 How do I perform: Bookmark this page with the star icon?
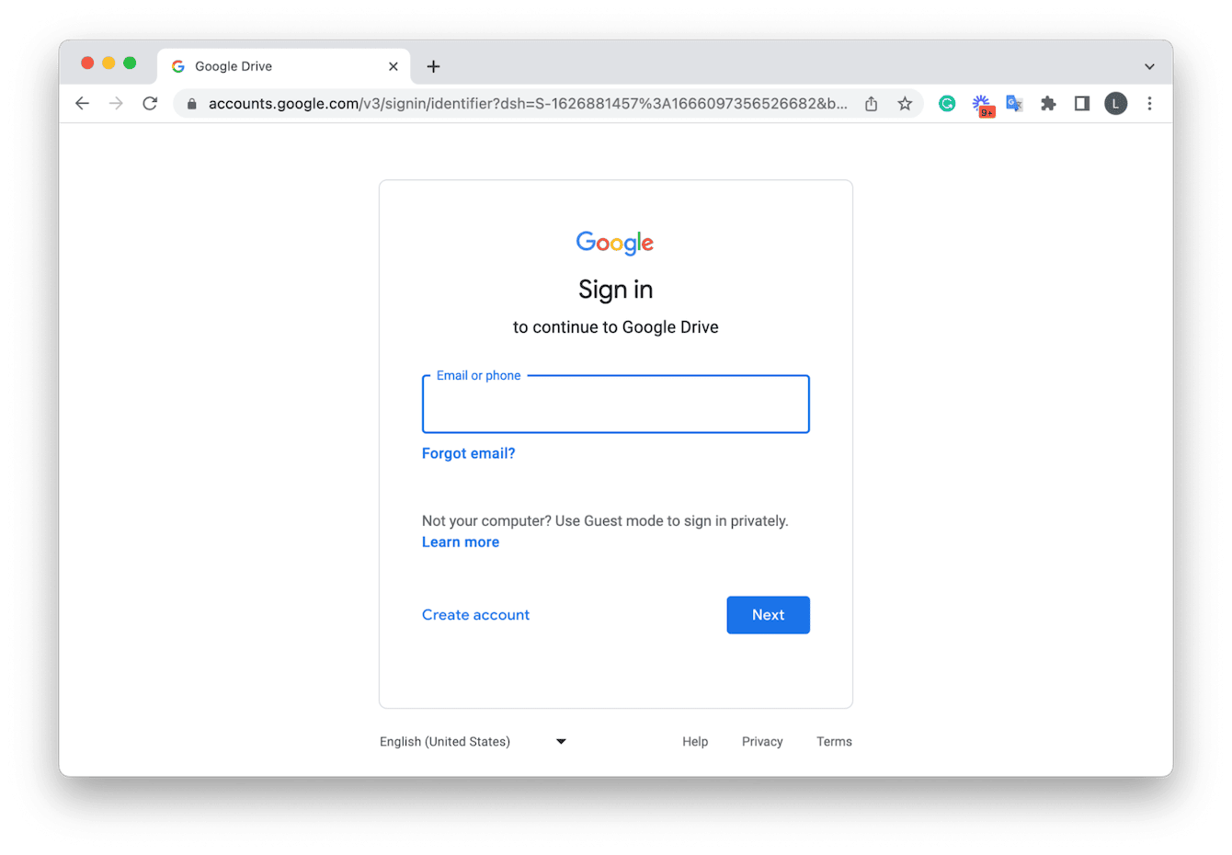click(x=905, y=103)
